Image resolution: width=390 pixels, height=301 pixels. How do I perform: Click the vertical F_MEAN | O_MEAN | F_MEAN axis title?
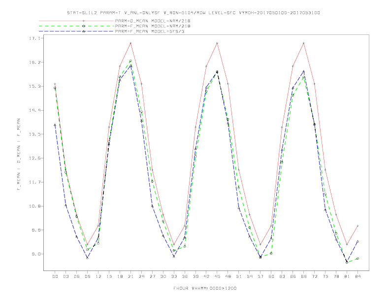point(19,154)
